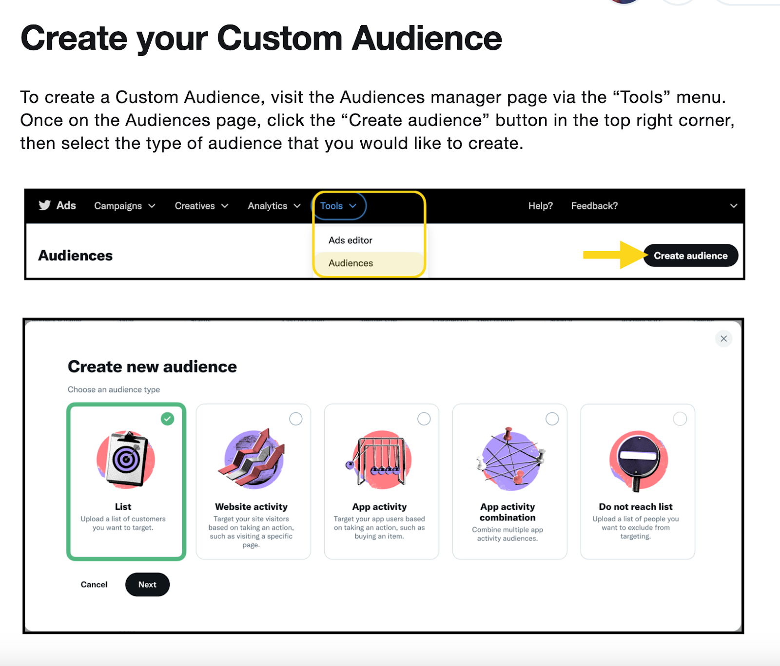Click the Create audience button
This screenshot has height=666, width=780.
(690, 256)
